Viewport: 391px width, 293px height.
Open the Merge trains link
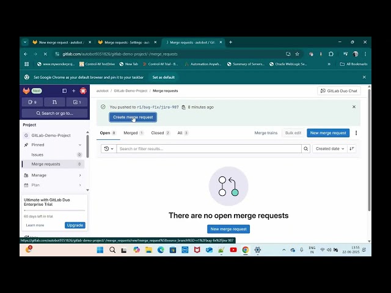point(266,133)
